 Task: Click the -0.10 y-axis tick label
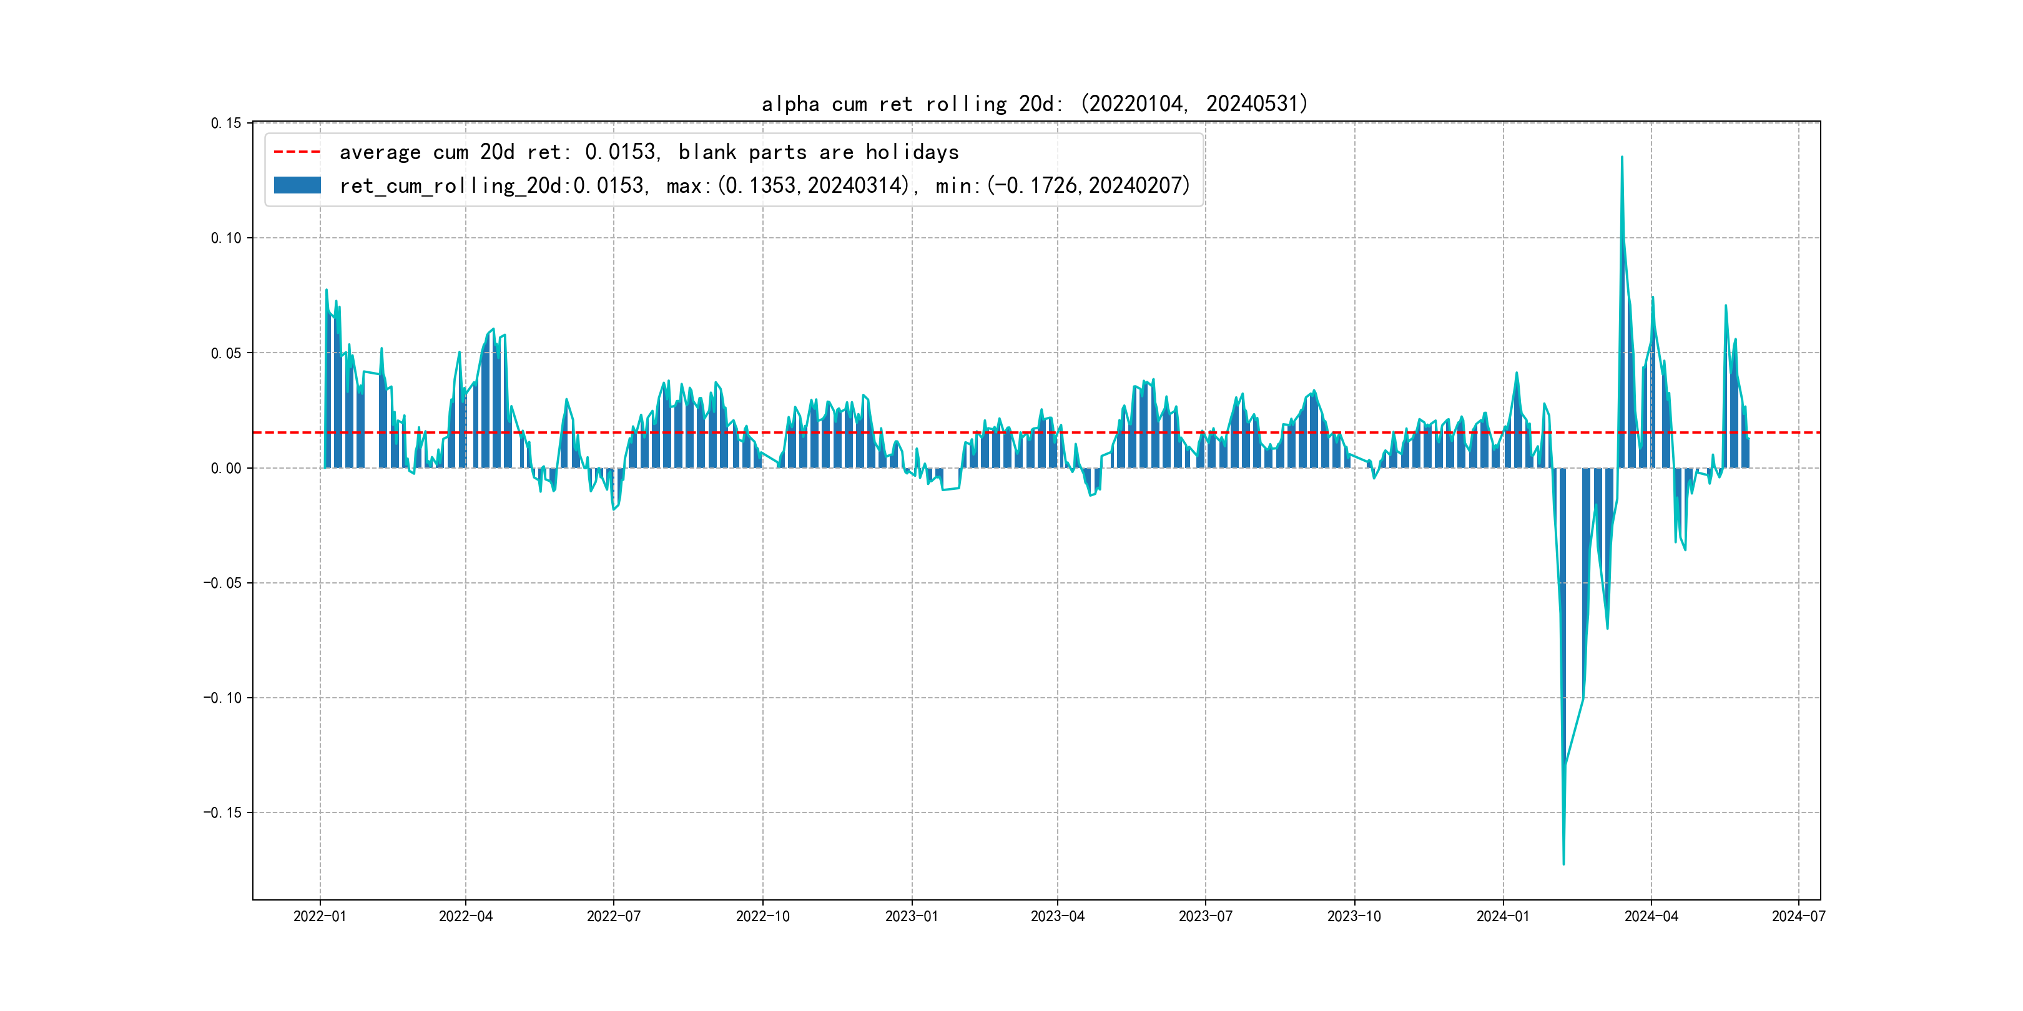[x=223, y=698]
